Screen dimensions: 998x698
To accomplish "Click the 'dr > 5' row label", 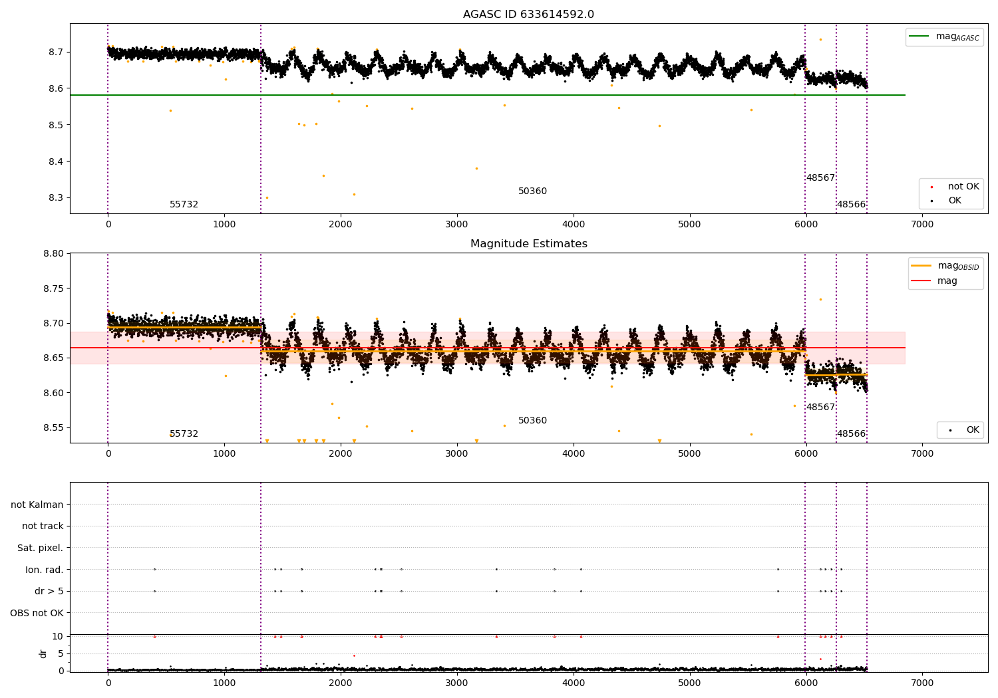I will [x=49, y=591].
